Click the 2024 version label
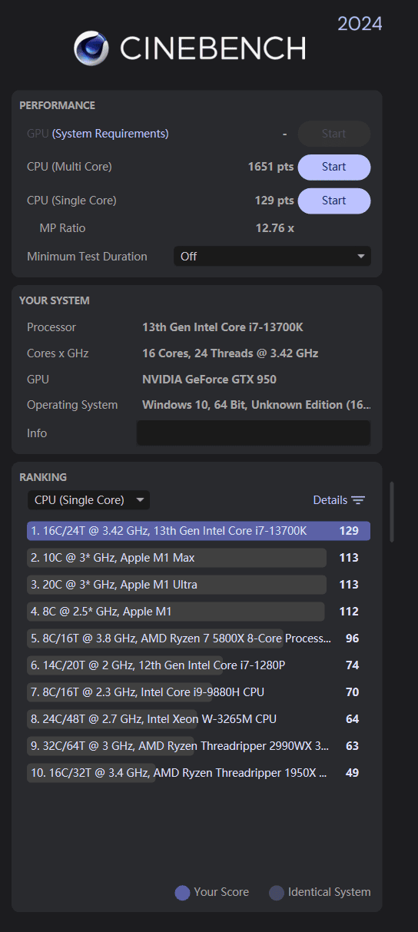Screen dimensions: 418x932 tap(360, 24)
